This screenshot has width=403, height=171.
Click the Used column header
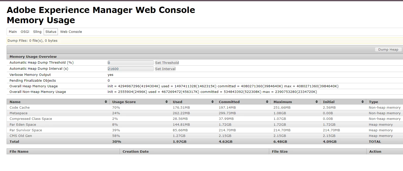tap(193, 102)
